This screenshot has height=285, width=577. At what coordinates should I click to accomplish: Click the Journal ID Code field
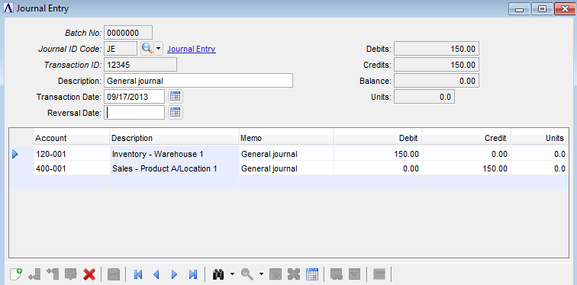point(121,49)
